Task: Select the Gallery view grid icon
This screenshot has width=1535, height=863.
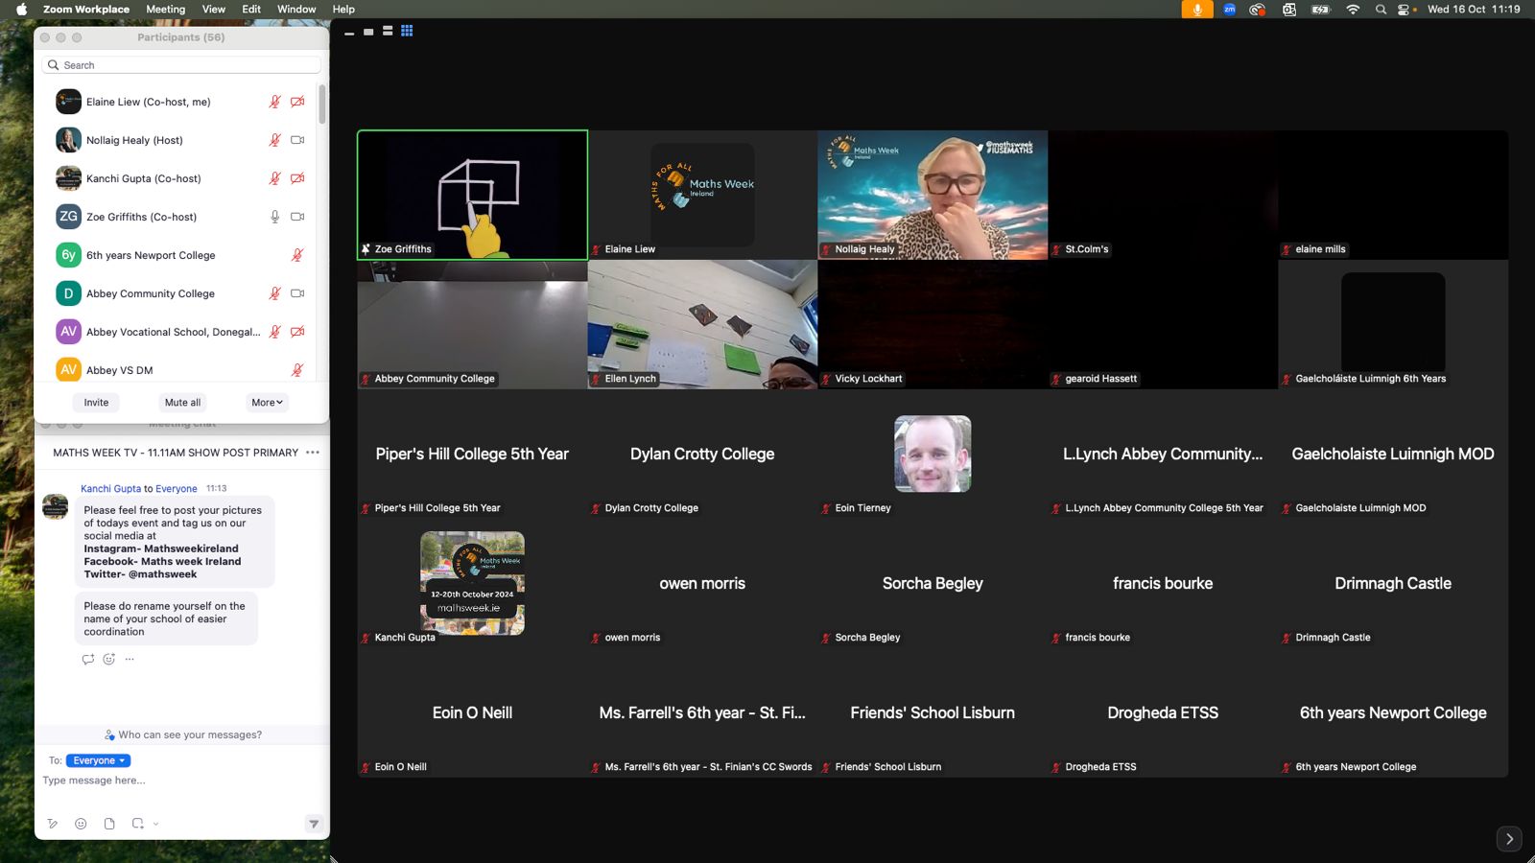Action: click(407, 31)
